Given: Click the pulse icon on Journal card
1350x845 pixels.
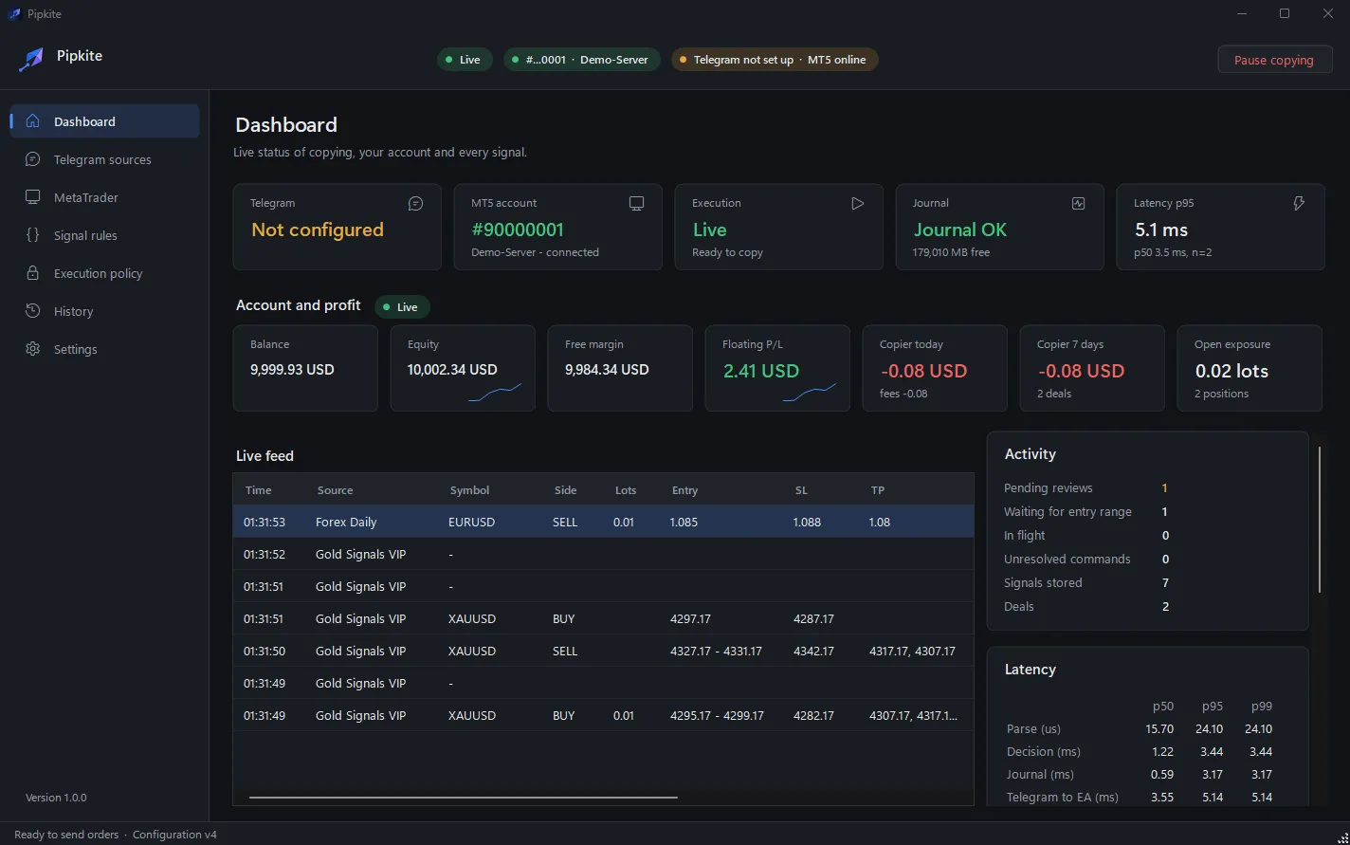Looking at the screenshot, I should point(1078,203).
